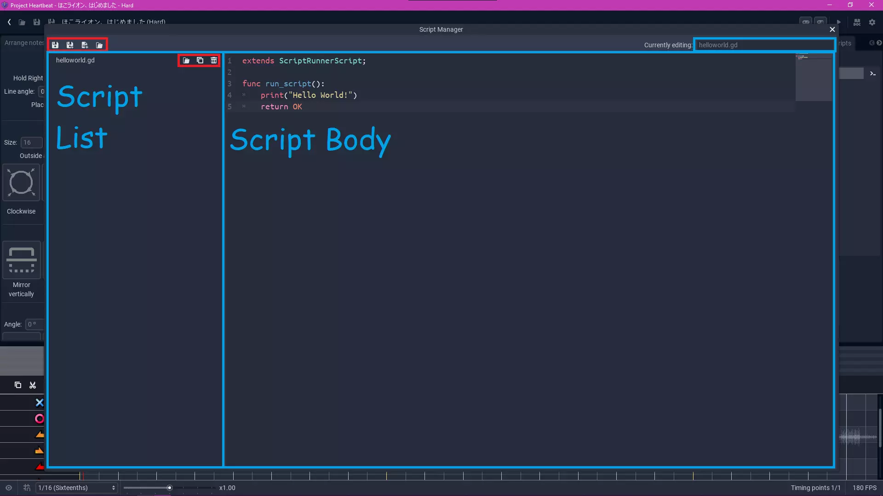
Task: Click the Currently editing filename field
Action: click(x=763, y=45)
